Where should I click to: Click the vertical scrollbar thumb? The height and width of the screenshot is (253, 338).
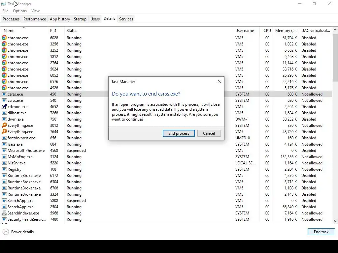click(x=335, y=58)
